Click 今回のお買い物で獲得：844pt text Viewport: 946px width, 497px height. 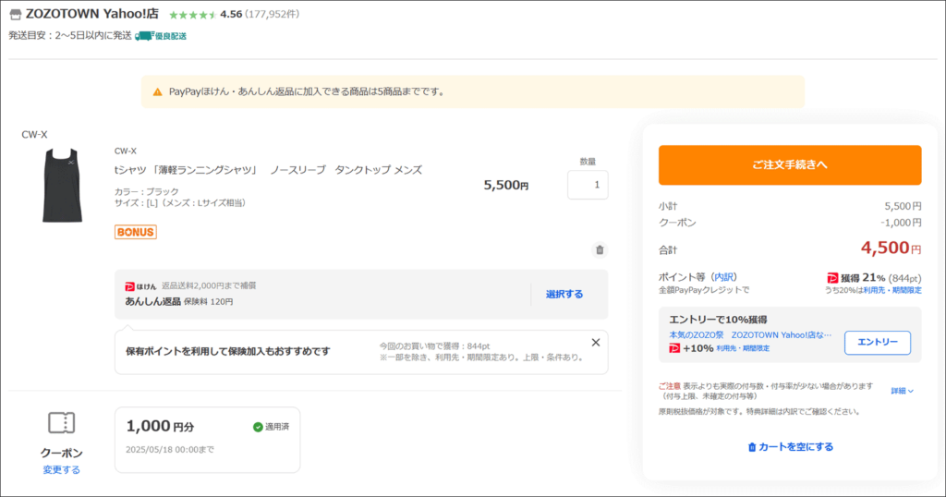[x=434, y=346]
